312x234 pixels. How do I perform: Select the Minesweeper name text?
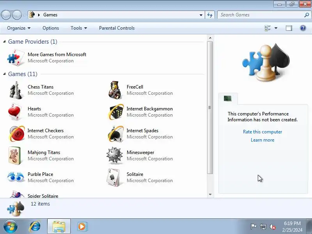tap(140, 152)
